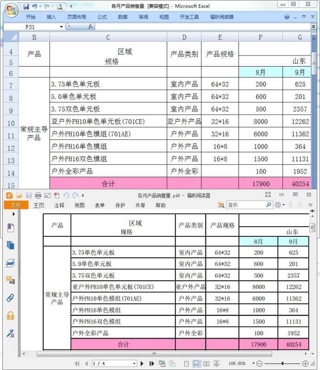Open Excel 开始 ribbon tab

(x=31, y=17)
